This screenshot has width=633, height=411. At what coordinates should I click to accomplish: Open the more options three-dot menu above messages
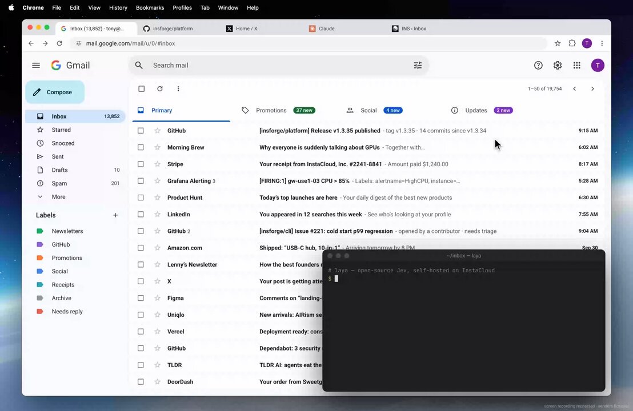pos(178,88)
